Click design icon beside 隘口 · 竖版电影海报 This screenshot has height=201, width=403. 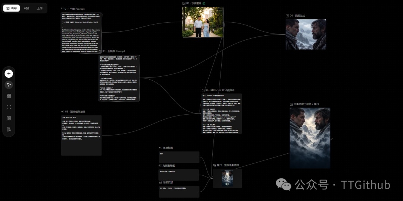(x=215, y=165)
